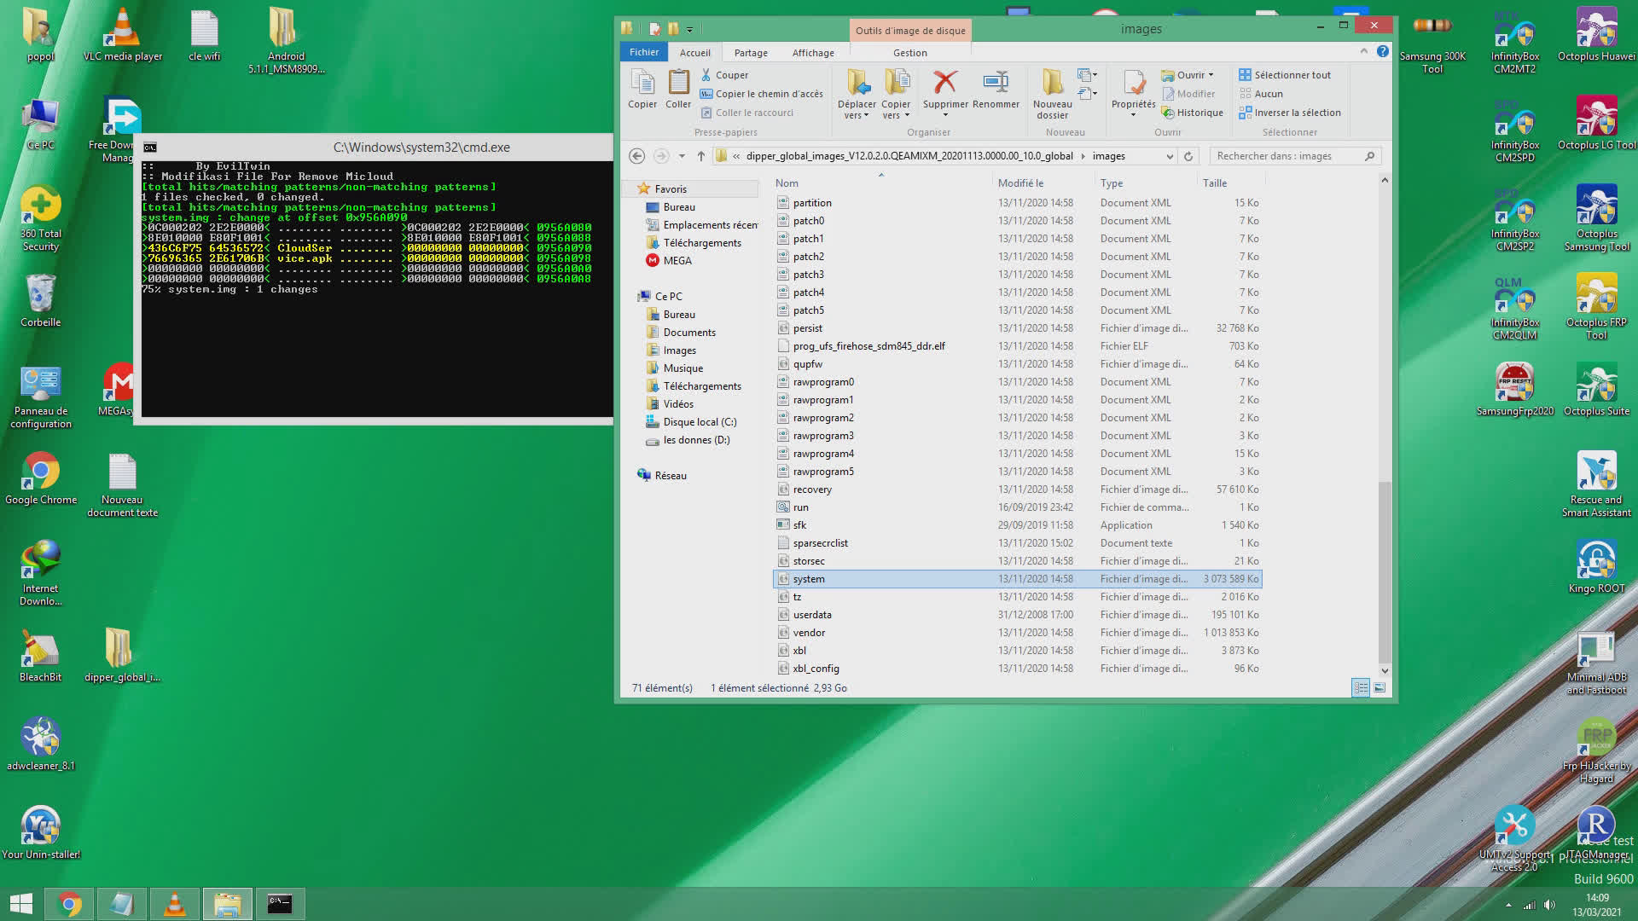Open the Affichage ribbon tab
Viewport: 1638px width, 921px height.
(812, 53)
